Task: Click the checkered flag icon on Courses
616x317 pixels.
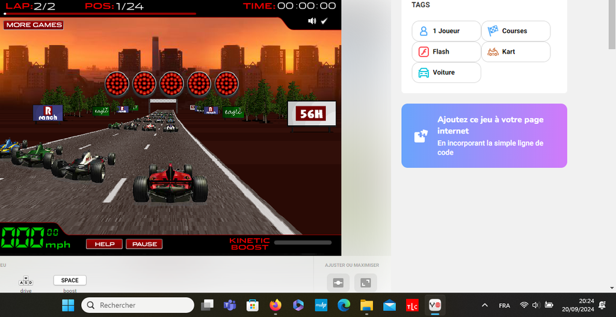Action: [x=493, y=31]
